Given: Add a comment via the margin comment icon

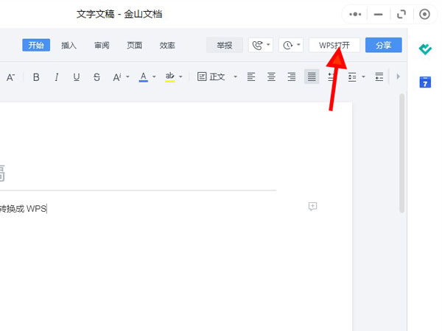Looking at the screenshot, I should pyautogui.click(x=312, y=206).
